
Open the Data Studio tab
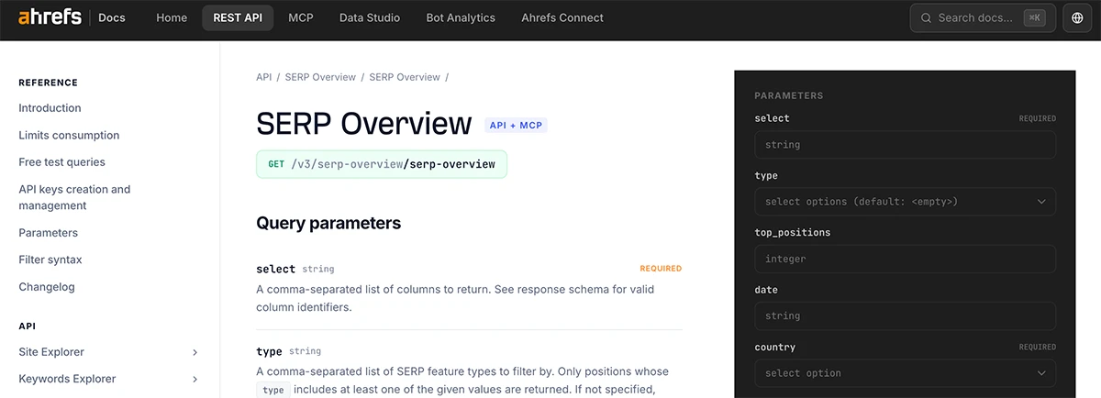click(370, 17)
